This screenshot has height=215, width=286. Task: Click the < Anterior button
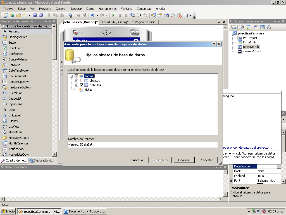137,160
